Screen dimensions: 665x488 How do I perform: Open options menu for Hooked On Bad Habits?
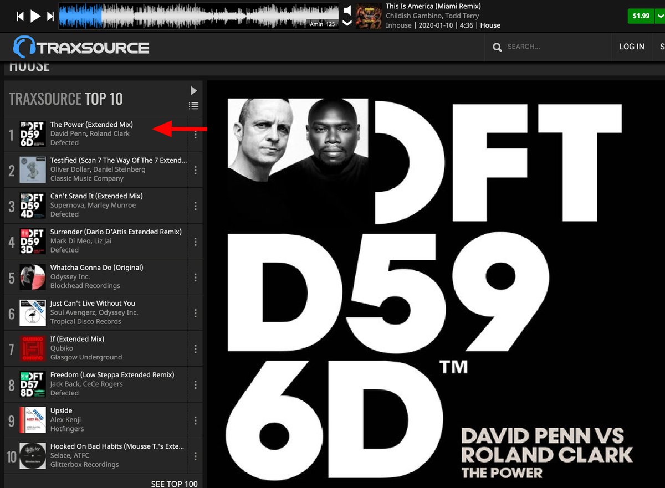(x=196, y=456)
